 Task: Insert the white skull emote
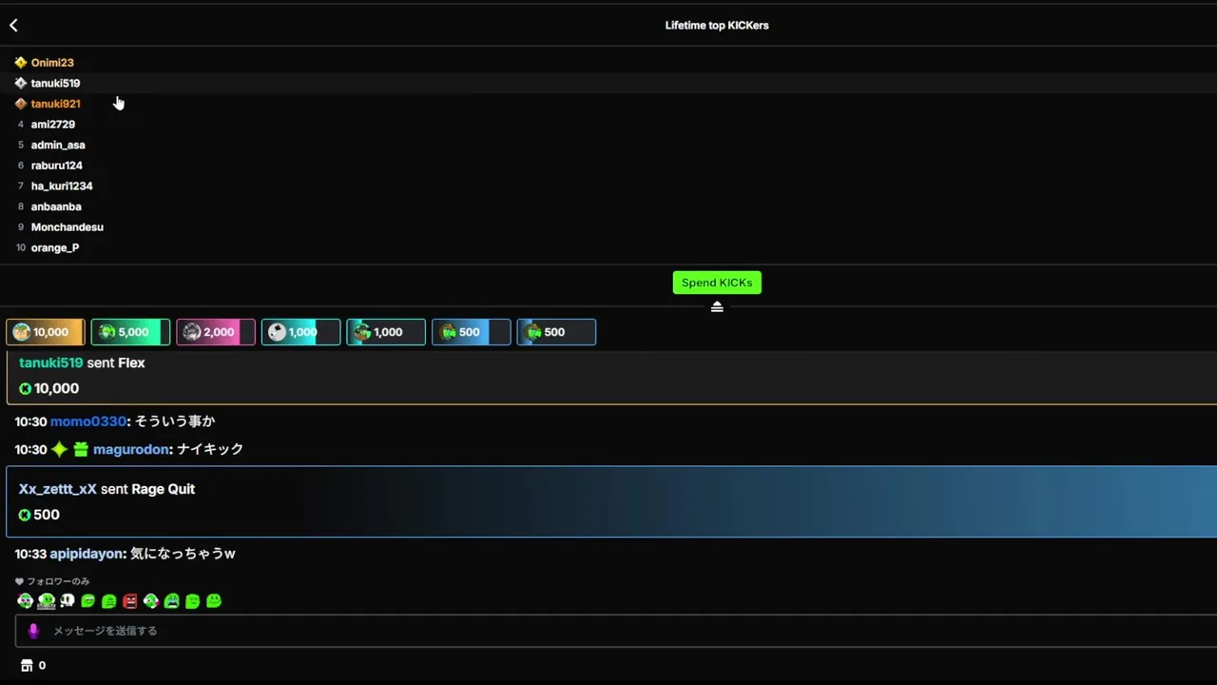(68, 601)
